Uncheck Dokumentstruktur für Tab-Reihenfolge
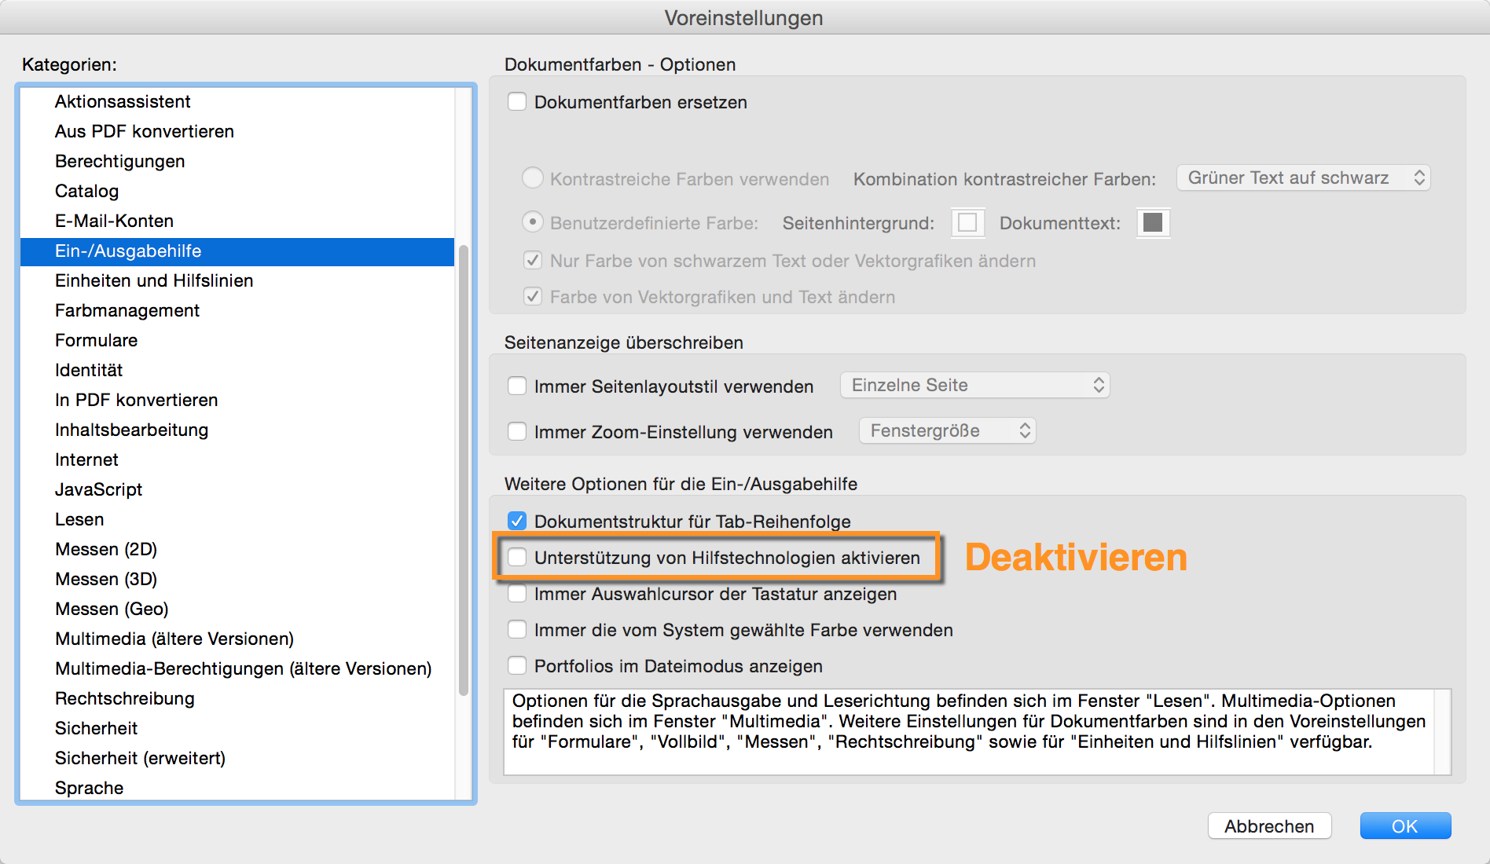1490x864 pixels. click(517, 521)
